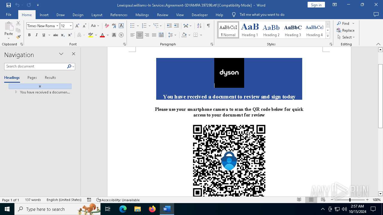Click the search magnifier in Navigation pane
Image resolution: width=383 pixels, height=215 pixels.
69,66
